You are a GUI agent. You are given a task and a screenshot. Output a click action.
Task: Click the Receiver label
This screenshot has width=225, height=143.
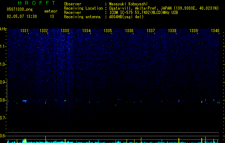(x=73, y=13)
